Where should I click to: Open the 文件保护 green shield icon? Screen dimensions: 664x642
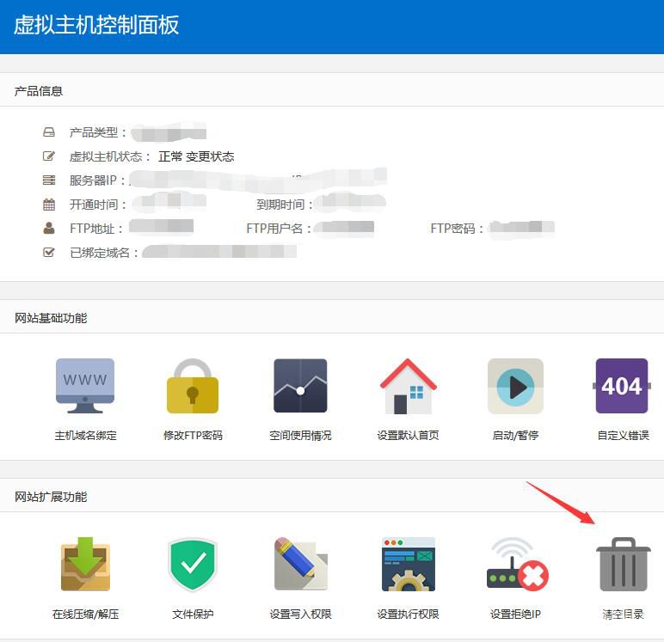coord(193,565)
